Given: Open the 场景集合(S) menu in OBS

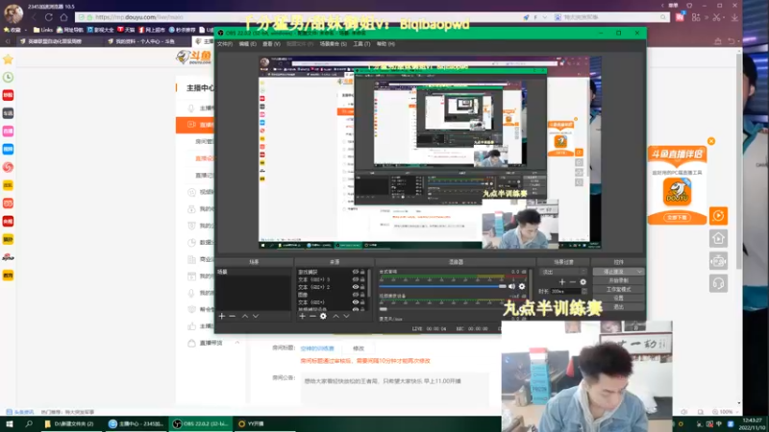Looking at the screenshot, I should coord(333,44).
